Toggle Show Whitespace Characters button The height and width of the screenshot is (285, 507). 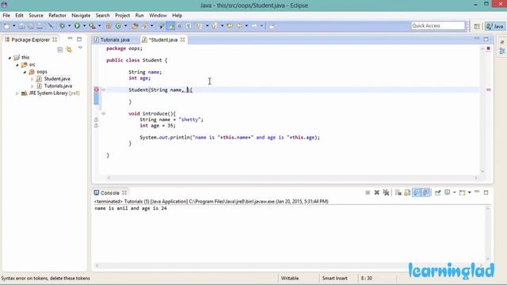tap(189, 26)
